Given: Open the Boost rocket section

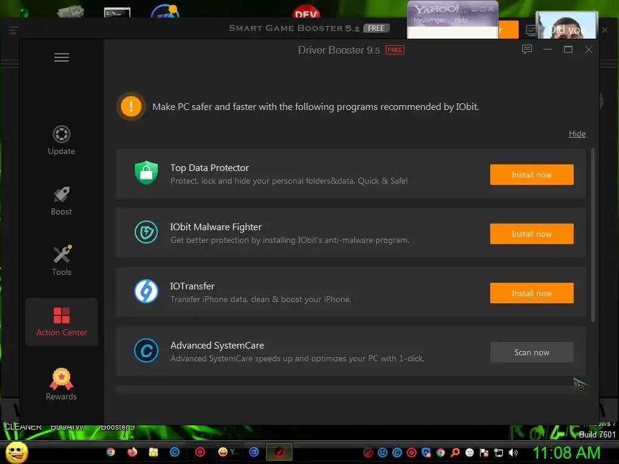Looking at the screenshot, I should (x=61, y=201).
